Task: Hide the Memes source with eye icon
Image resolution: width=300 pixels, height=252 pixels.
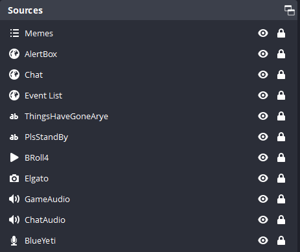Action: pyautogui.click(x=263, y=33)
